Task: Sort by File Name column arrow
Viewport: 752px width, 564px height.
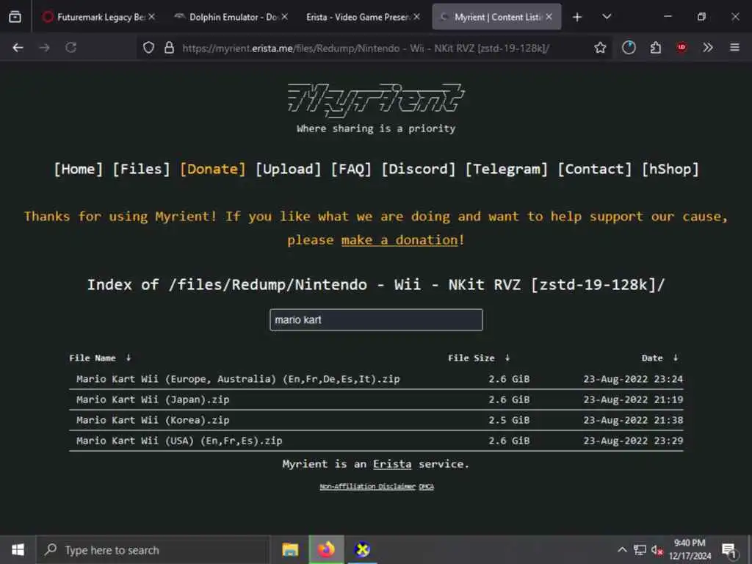Action: (x=129, y=358)
